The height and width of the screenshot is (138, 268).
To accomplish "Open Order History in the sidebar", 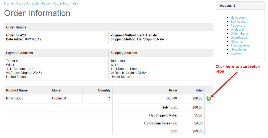I will tap(240, 34).
